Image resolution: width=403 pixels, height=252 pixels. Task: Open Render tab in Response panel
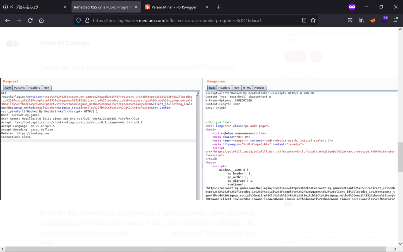tap(259, 88)
